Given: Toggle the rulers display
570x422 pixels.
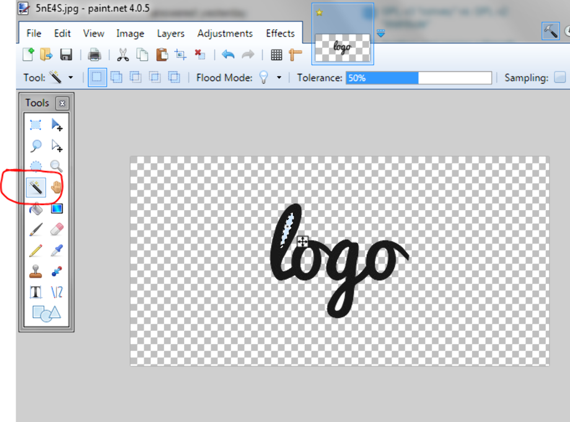Looking at the screenshot, I should (x=295, y=55).
